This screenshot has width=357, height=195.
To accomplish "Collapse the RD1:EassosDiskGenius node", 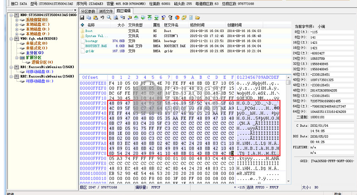I will click(x=11, y=67).
